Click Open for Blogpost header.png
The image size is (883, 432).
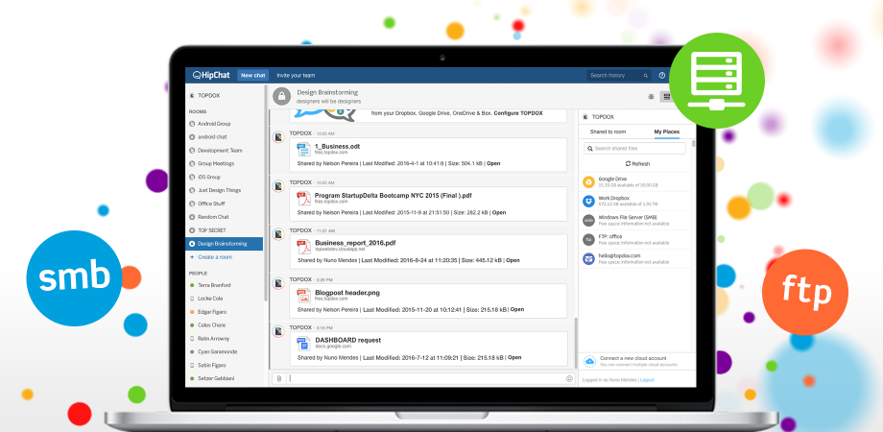[517, 310]
